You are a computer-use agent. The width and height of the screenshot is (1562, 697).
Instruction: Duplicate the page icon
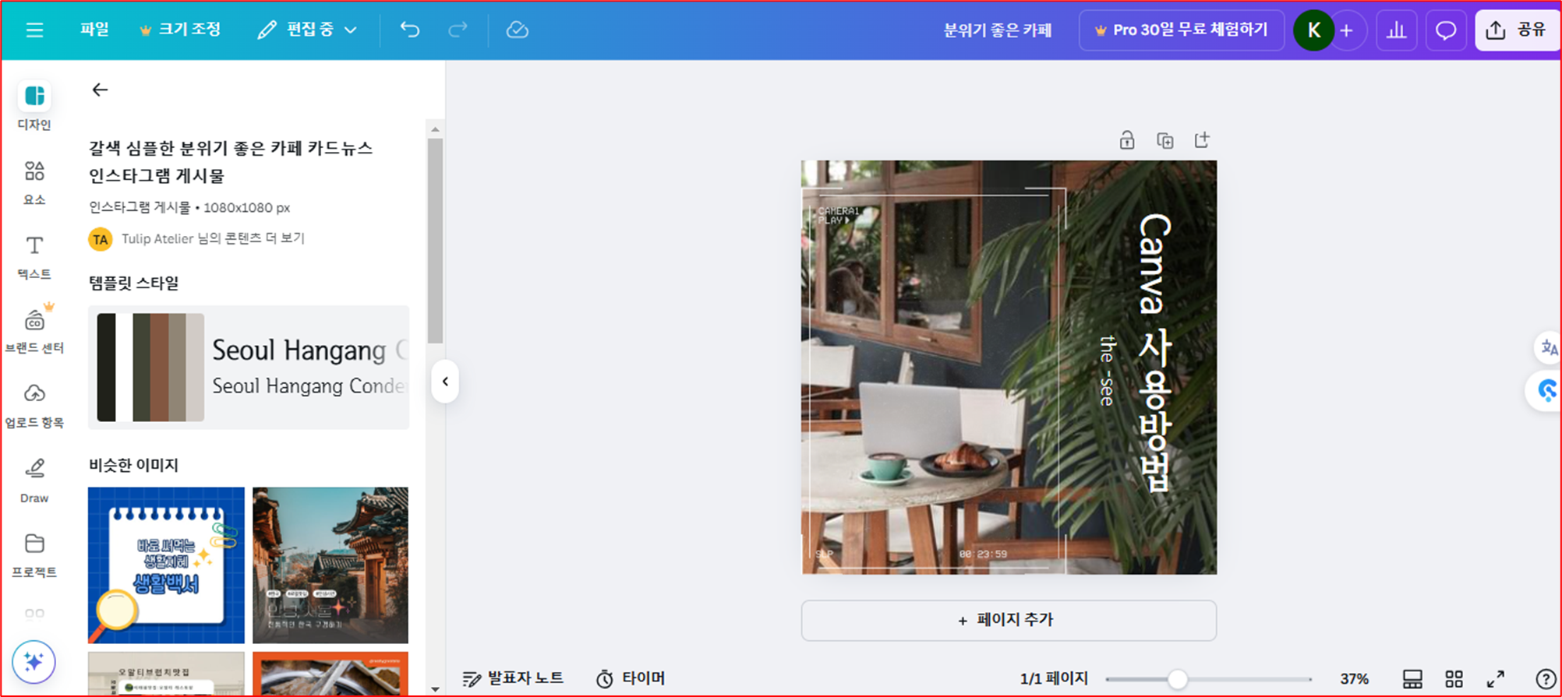[x=1164, y=140]
